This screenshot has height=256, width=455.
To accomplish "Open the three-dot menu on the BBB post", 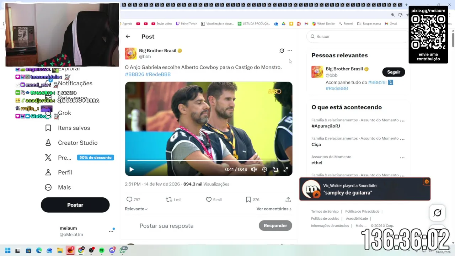I will click(x=290, y=51).
